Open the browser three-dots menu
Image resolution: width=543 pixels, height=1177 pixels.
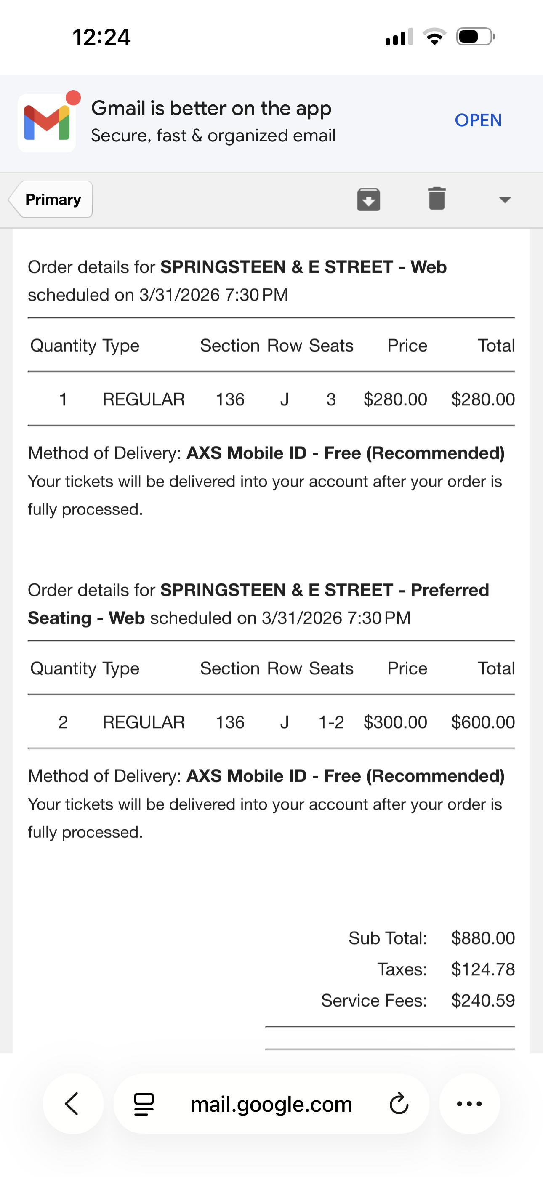pos(469,1104)
